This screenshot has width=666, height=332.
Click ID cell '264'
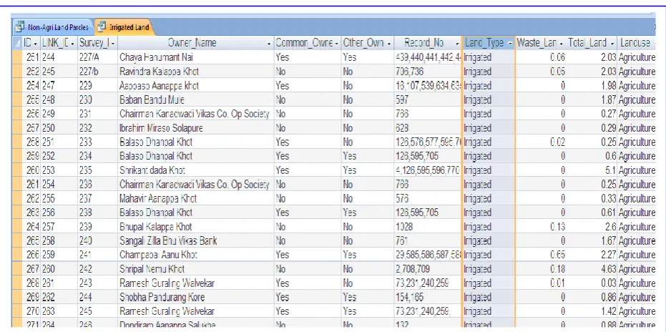pyautogui.click(x=31, y=226)
